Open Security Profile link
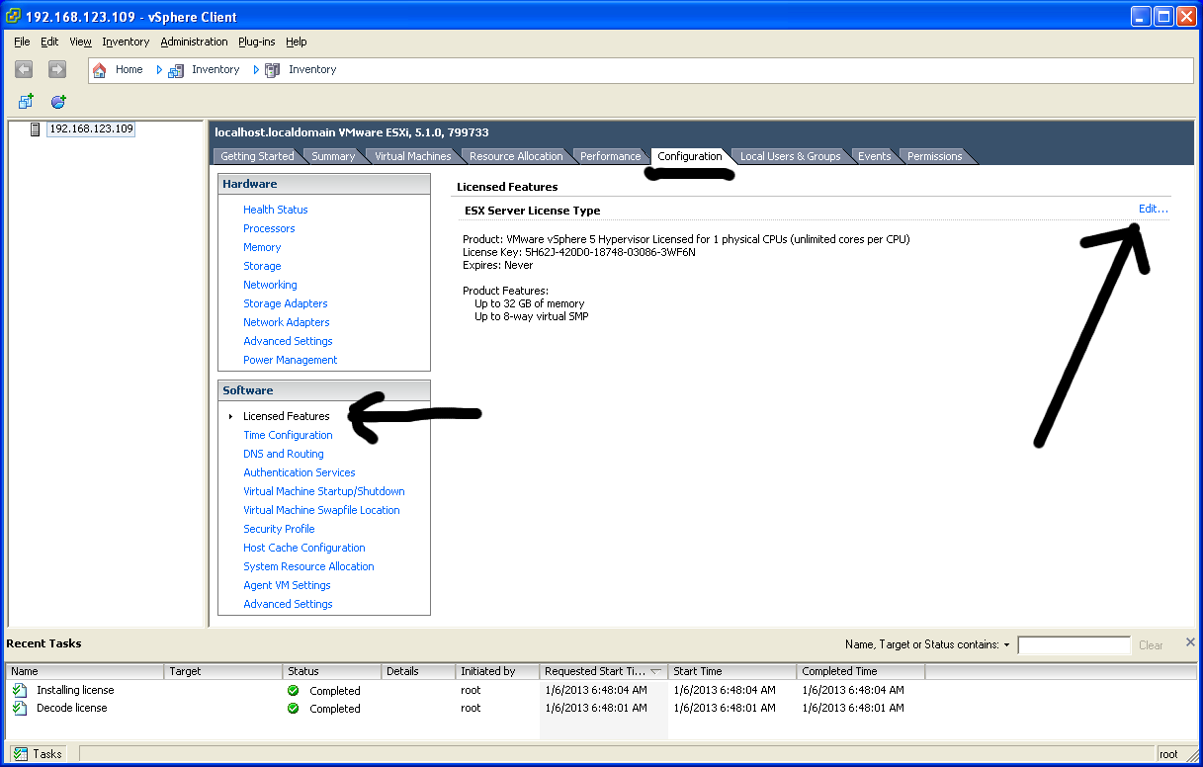The height and width of the screenshot is (767, 1203). click(x=279, y=529)
